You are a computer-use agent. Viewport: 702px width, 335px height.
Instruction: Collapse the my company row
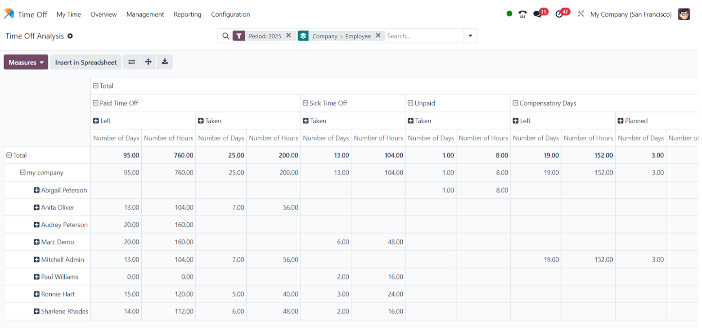click(x=41, y=172)
